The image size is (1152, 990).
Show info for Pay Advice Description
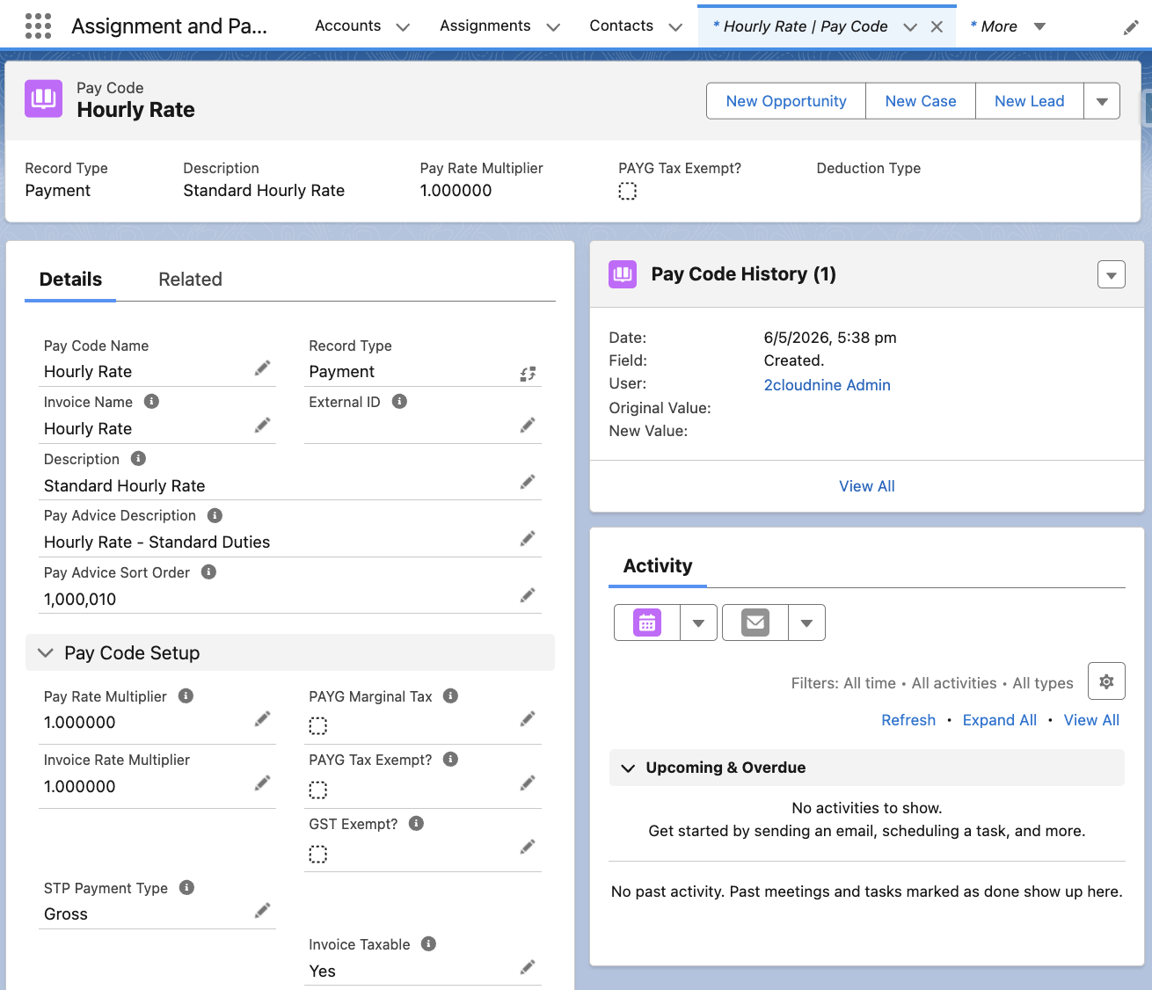click(215, 515)
